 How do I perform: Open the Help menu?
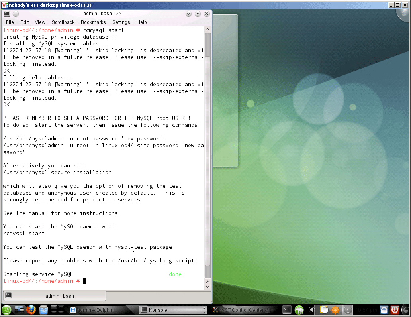(141, 22)
